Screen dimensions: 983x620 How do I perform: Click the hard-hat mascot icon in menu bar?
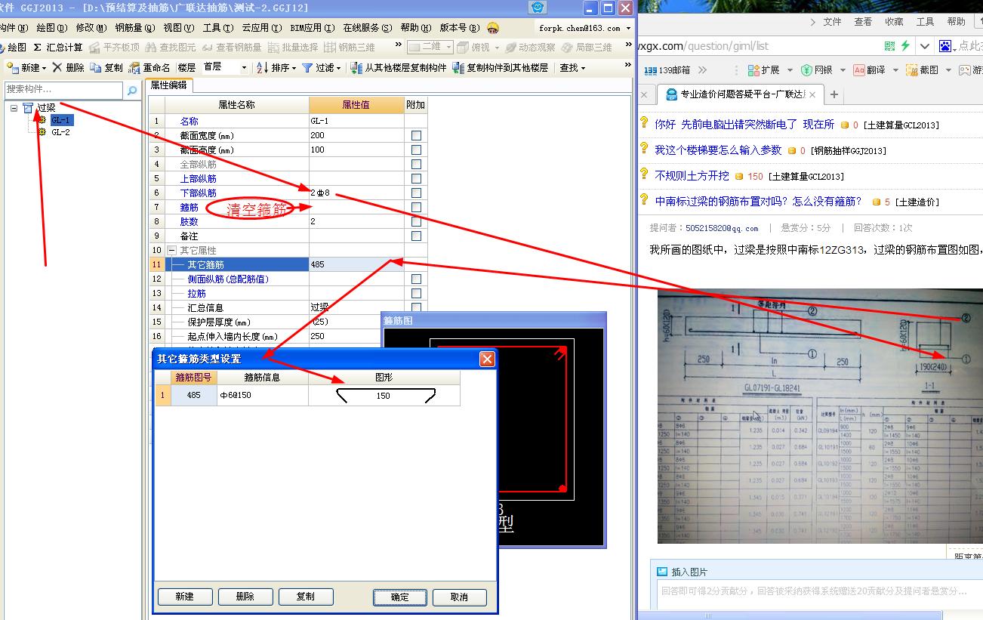(x=493, y=28)
